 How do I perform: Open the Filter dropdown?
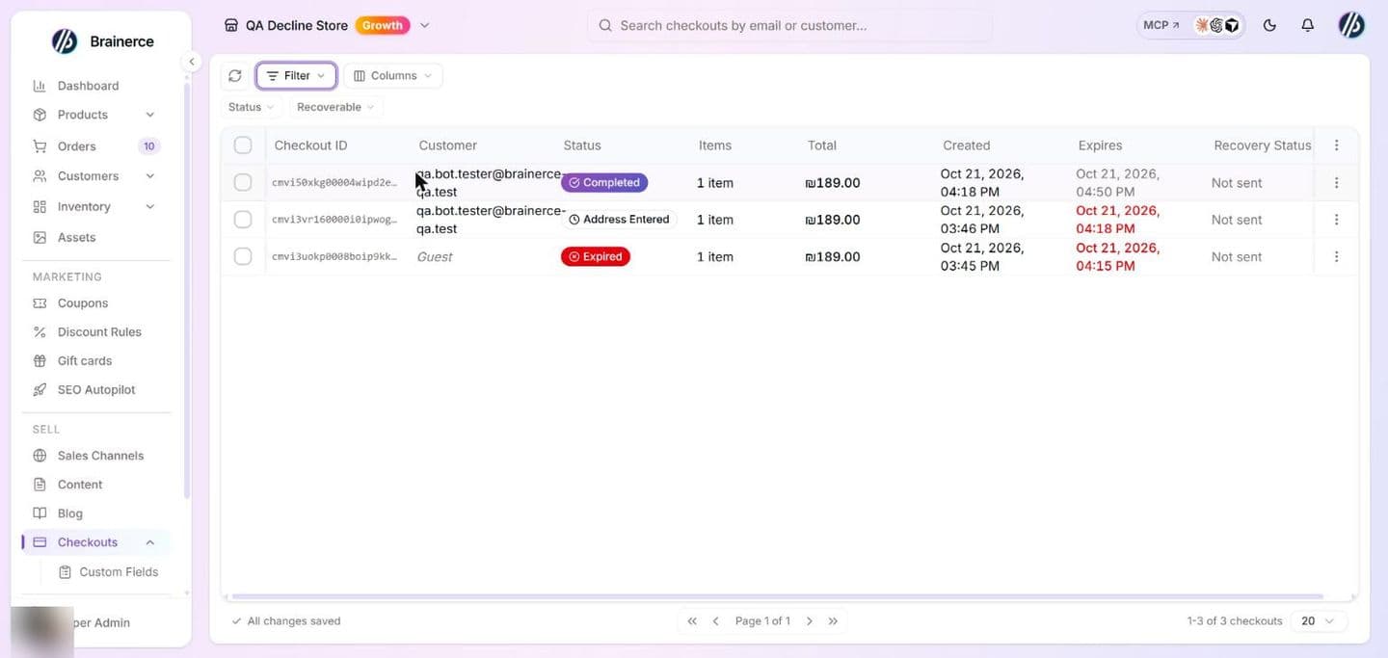pos(296,75)
